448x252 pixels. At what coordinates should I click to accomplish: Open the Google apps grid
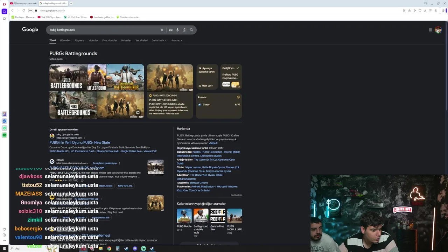[x=430, y=30]
